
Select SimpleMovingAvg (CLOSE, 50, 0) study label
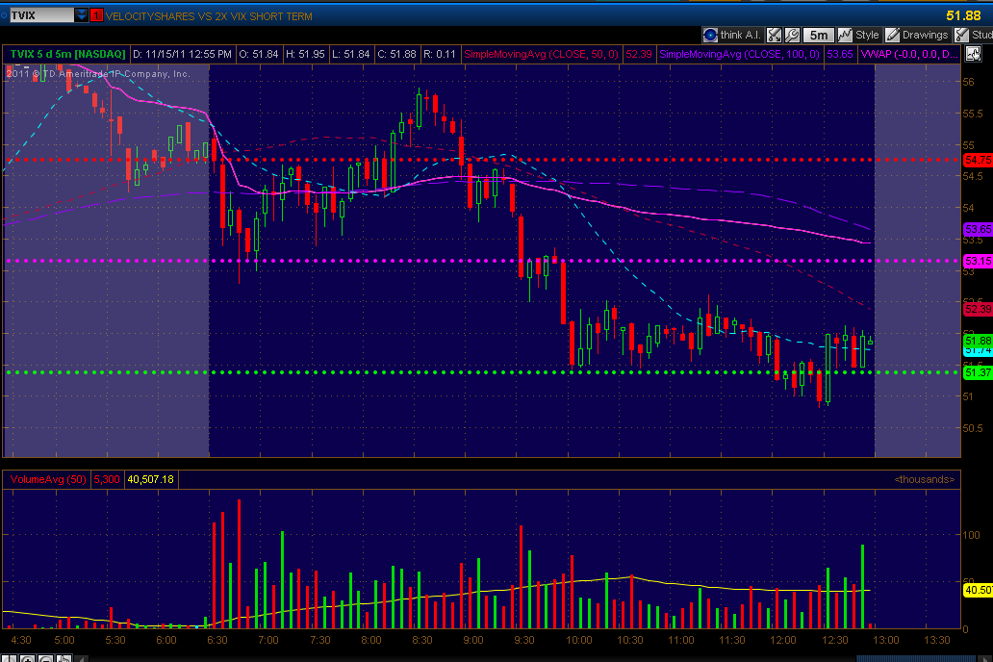542,55
